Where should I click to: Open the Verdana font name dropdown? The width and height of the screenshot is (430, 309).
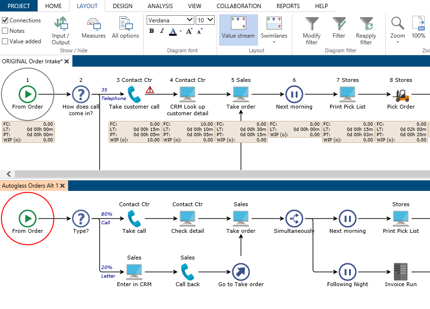pyautogui.click(x=190, y=20)
